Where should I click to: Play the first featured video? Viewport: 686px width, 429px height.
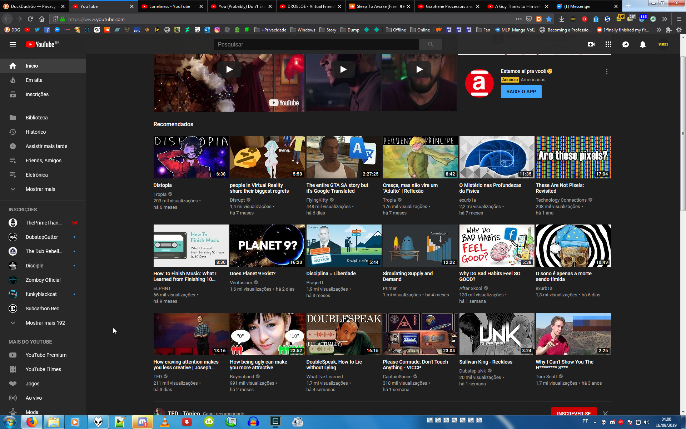tap(229, 69)
